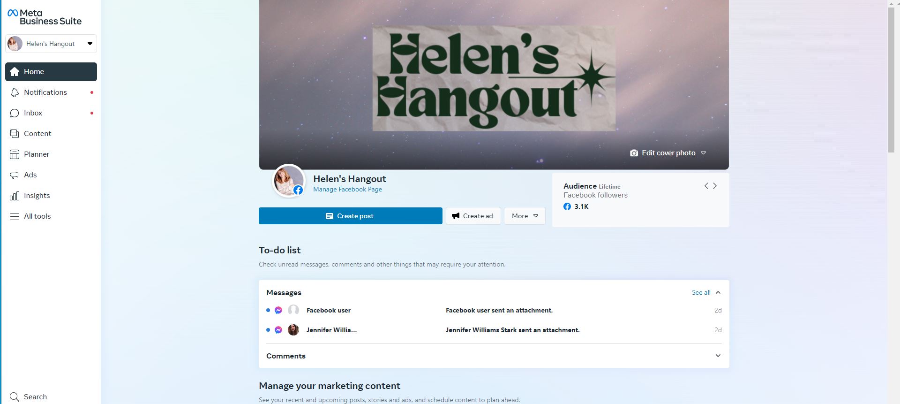Open Notifications from the bell icon
Viewport: 900px width, 404px height.
(15, 92)
